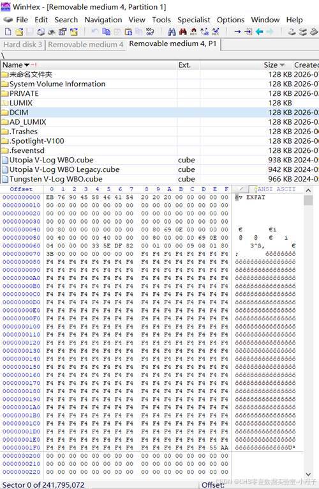The height and width of the screenshot is (489, 319).
Task: Click file icon of Utopia V-Log WBO Legacy.cube
Action: pos(5,169)
